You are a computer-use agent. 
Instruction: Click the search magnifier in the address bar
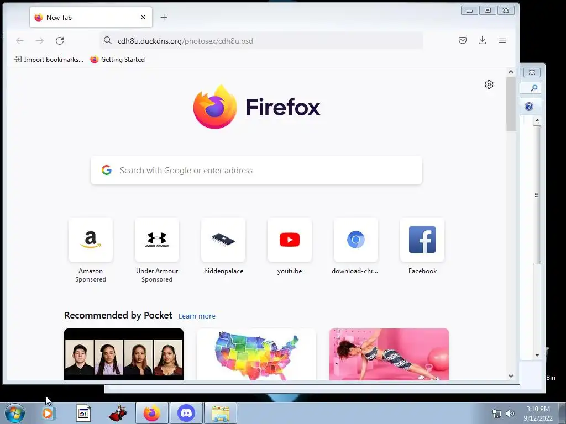tap(108, 40)
